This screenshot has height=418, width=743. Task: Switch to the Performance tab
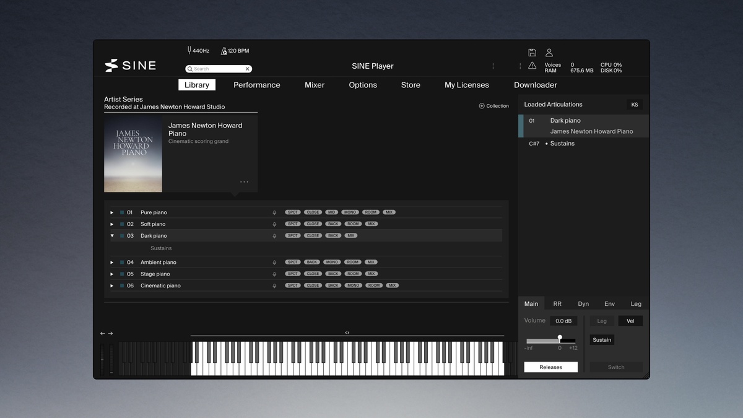(257, 85)
